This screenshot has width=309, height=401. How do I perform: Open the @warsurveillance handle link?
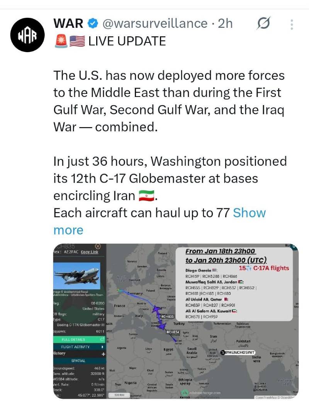click(154, 24)
